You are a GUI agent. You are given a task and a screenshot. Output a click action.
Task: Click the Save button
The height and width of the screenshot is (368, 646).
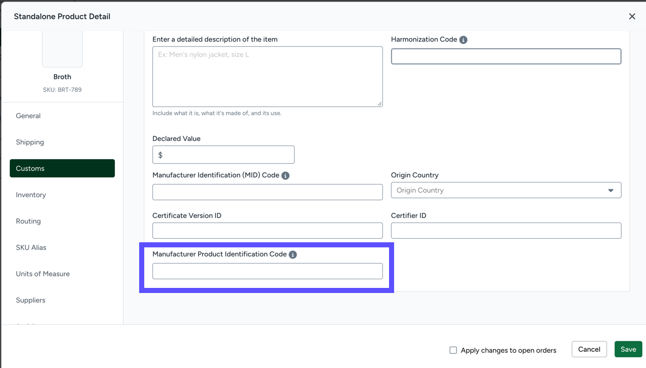tap(628, 349)
